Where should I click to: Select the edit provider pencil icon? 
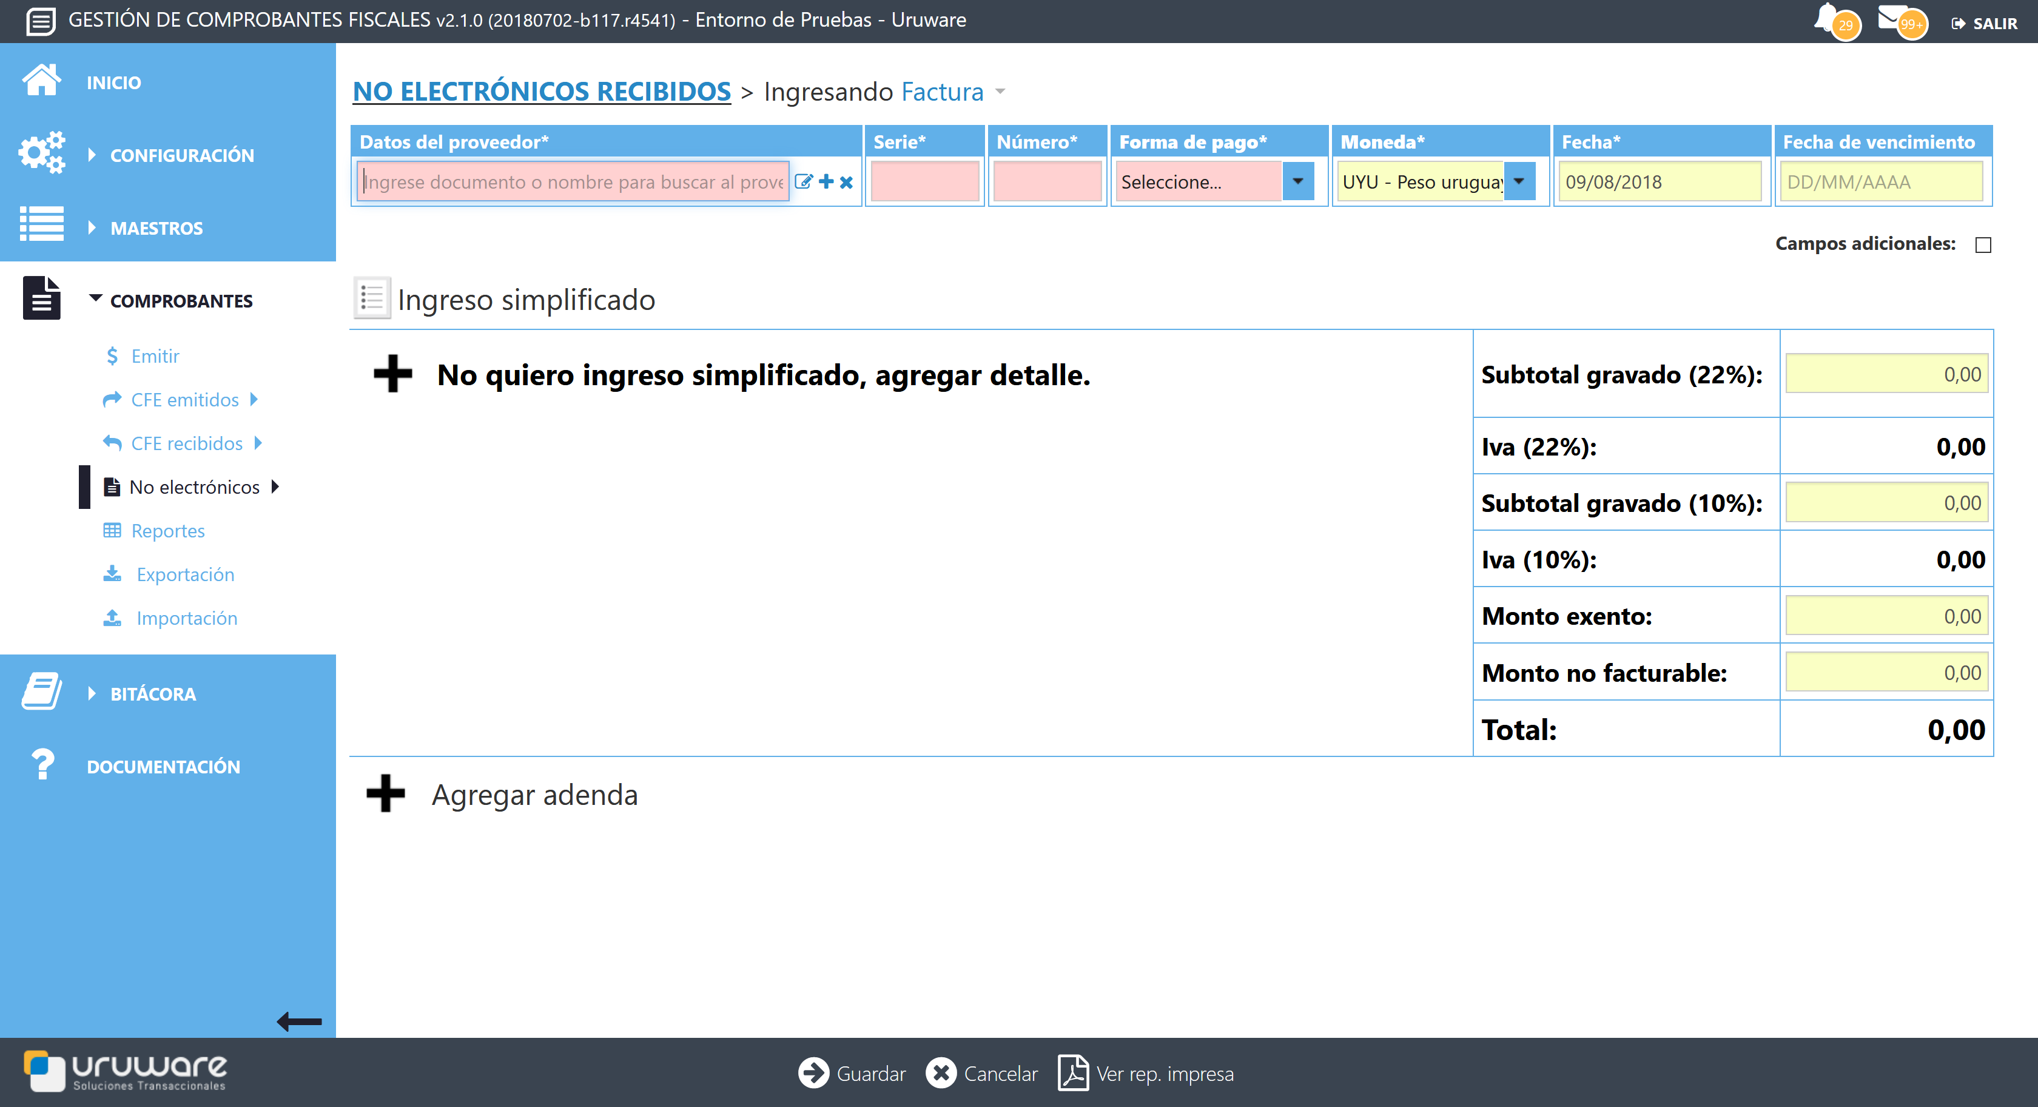[x=804, y=181]
